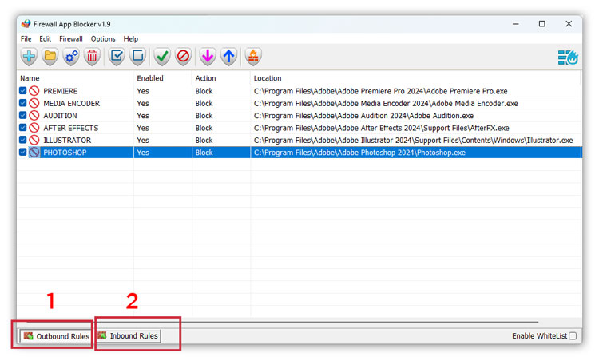Click the block icon beside PHOTOSHOP
The width and height of the screenshot is (599, 361).
click(34, 152)
